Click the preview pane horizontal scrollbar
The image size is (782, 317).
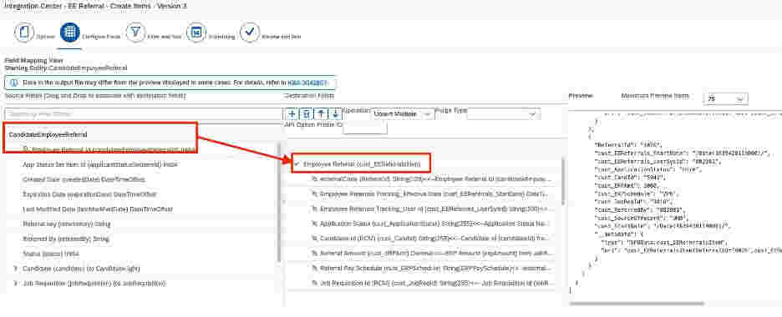click(637, 303)
